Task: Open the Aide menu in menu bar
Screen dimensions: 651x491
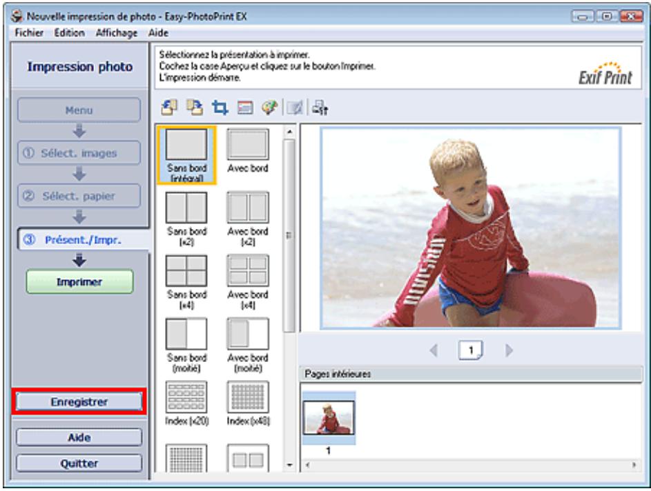Action: (x=158, y=33)
